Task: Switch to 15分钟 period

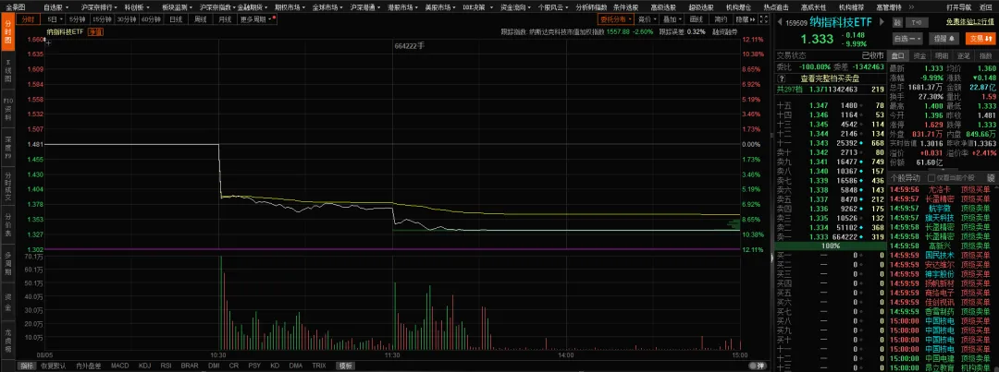Action: 100,19
